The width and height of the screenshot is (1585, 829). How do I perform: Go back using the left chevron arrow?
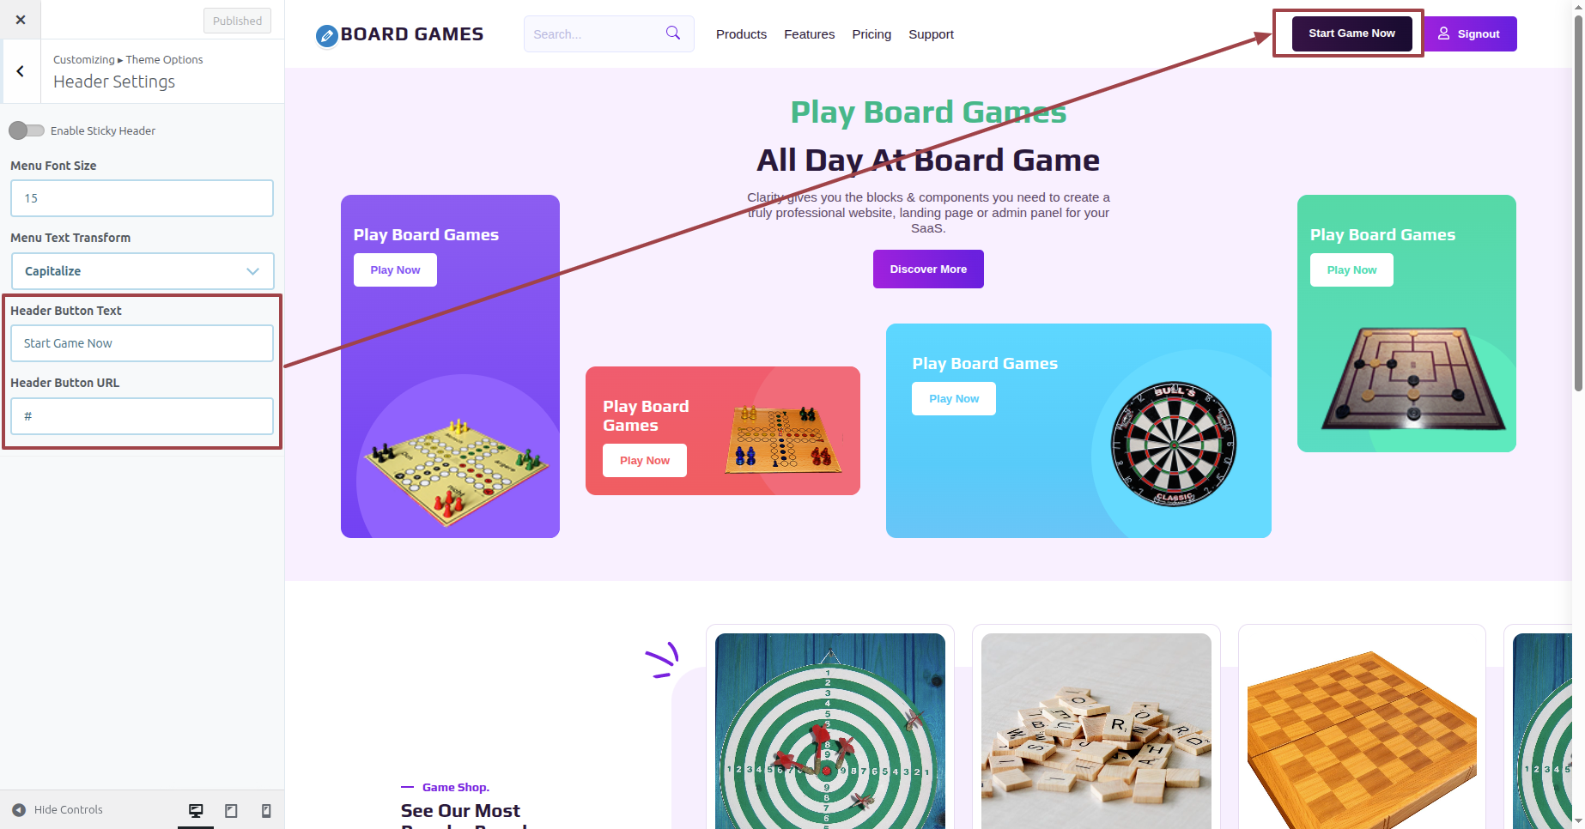pyautogui.click(x=21, y=71)
